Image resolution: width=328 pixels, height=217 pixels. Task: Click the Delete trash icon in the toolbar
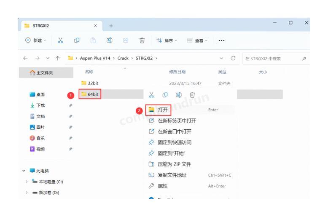tap(142, 40)
